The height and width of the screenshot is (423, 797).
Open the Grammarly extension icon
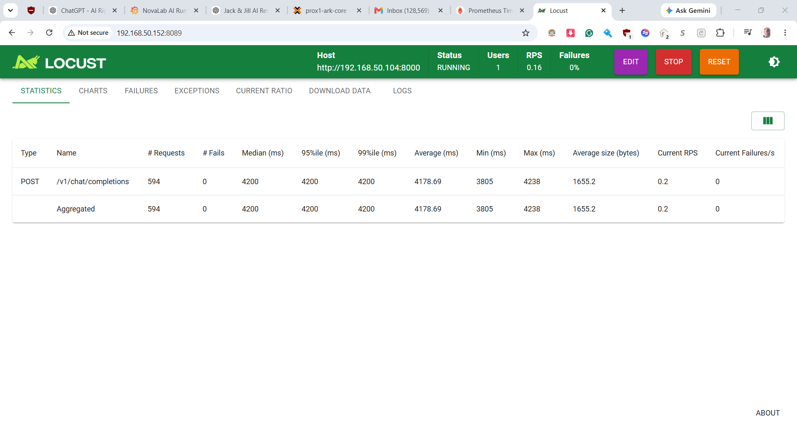coord(589,33)
